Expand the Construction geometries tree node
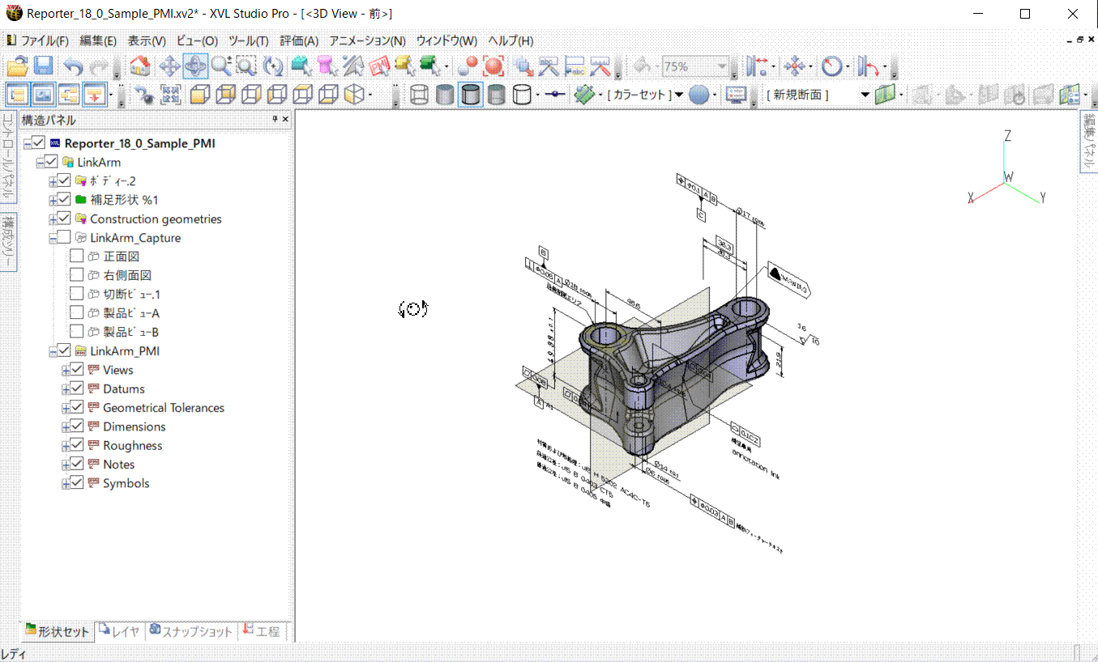Screen dimensions: 1098x662 pyautogui.click(x=53, y=219)
